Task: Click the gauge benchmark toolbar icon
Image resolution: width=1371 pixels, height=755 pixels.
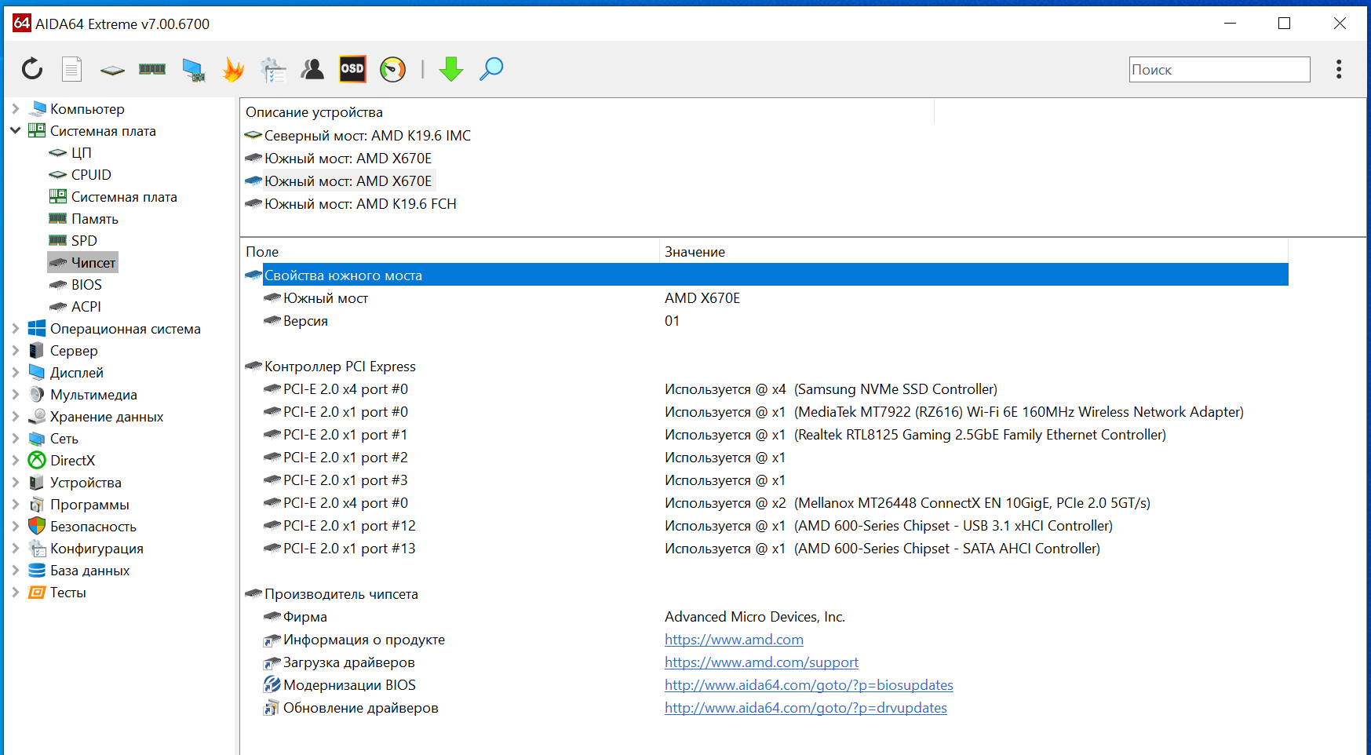Action: (393, 69)
